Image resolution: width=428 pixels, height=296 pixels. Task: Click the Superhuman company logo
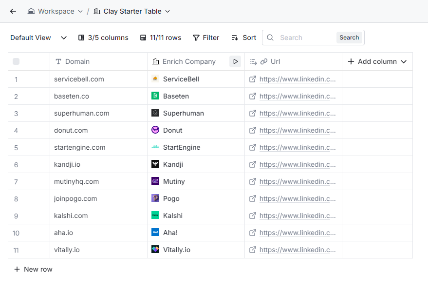click(x=155, y=113)
